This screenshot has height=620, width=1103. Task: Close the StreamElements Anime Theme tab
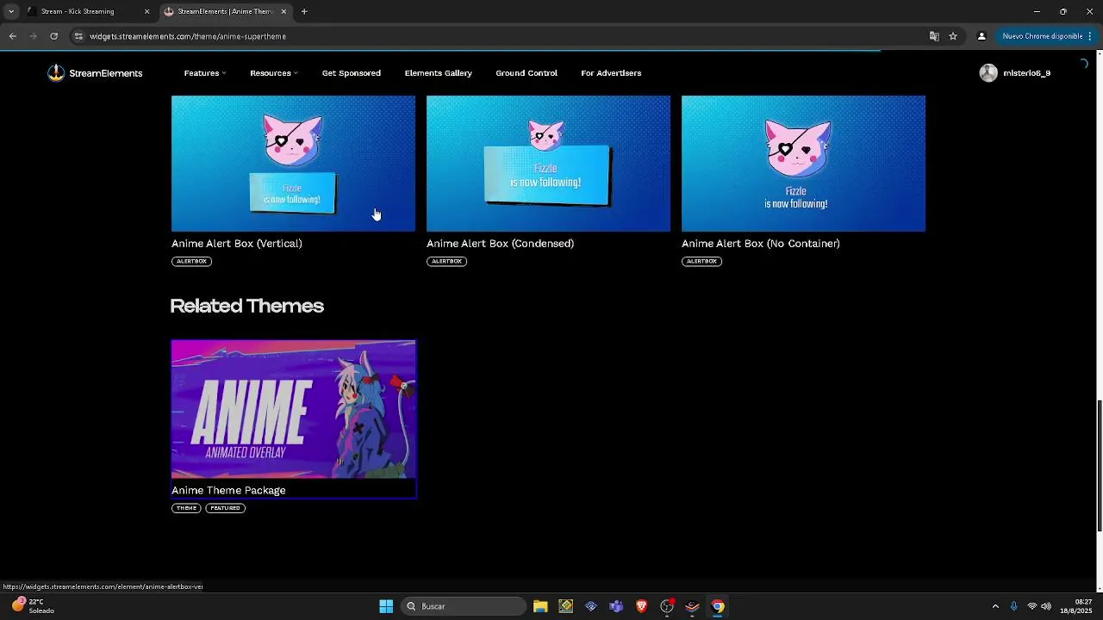click(284, 11)
